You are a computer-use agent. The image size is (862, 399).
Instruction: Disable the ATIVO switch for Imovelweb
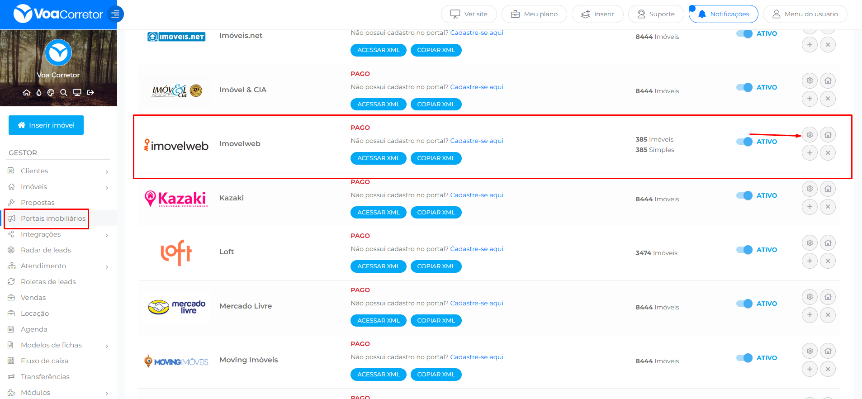(744, 142)
